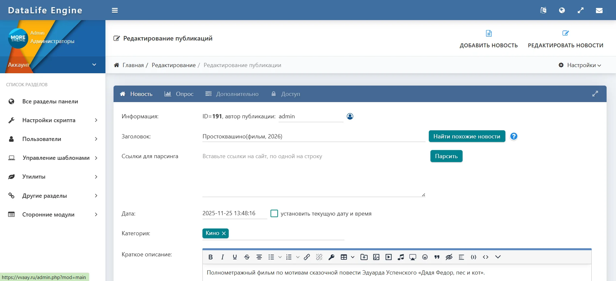Open the Дополнительно tab
Viewport: 616px width, 281px height.
[232, 94]
